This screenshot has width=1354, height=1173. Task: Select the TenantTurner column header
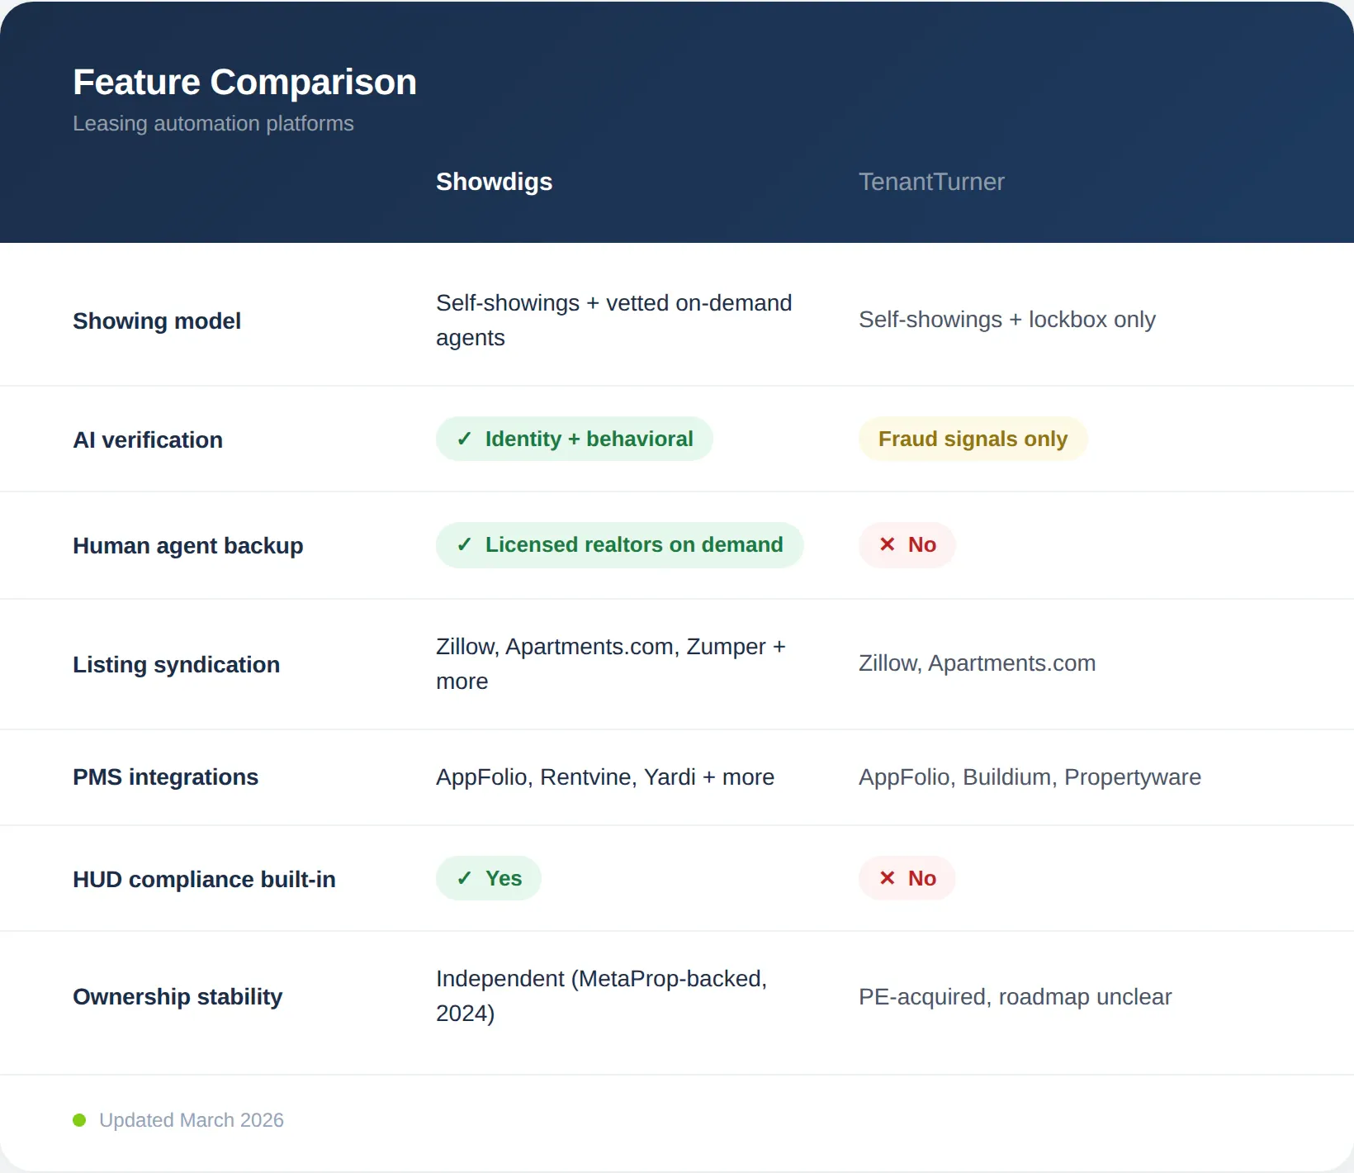tap(931, 182)
